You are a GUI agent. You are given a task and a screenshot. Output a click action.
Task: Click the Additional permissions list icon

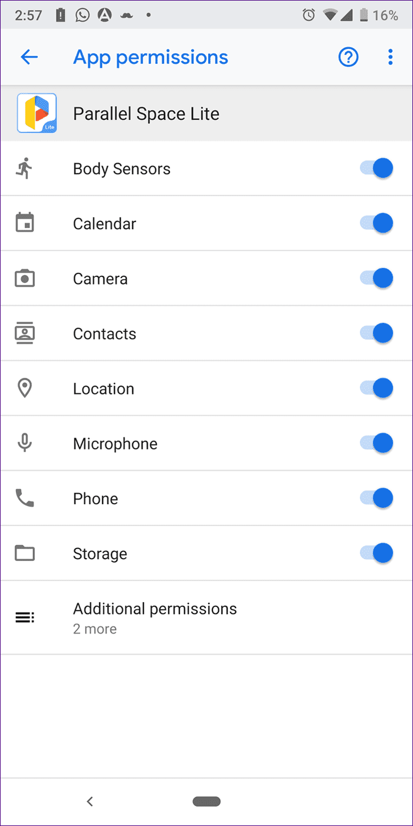point(24,618)
